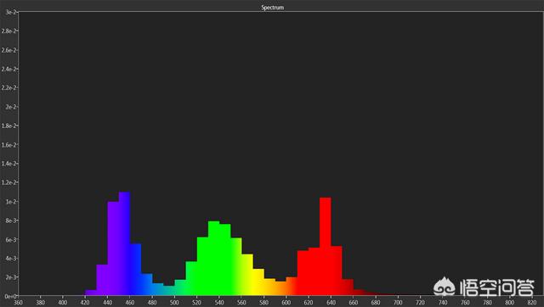Click the small violet bar at 425 nm
This screenshot has height=307, width=544.
tap(91, 293)
